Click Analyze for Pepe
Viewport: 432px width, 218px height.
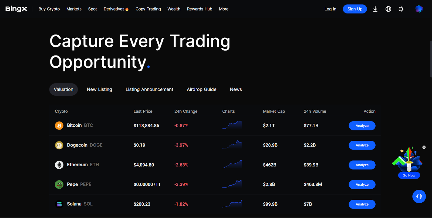click(362, 185)
